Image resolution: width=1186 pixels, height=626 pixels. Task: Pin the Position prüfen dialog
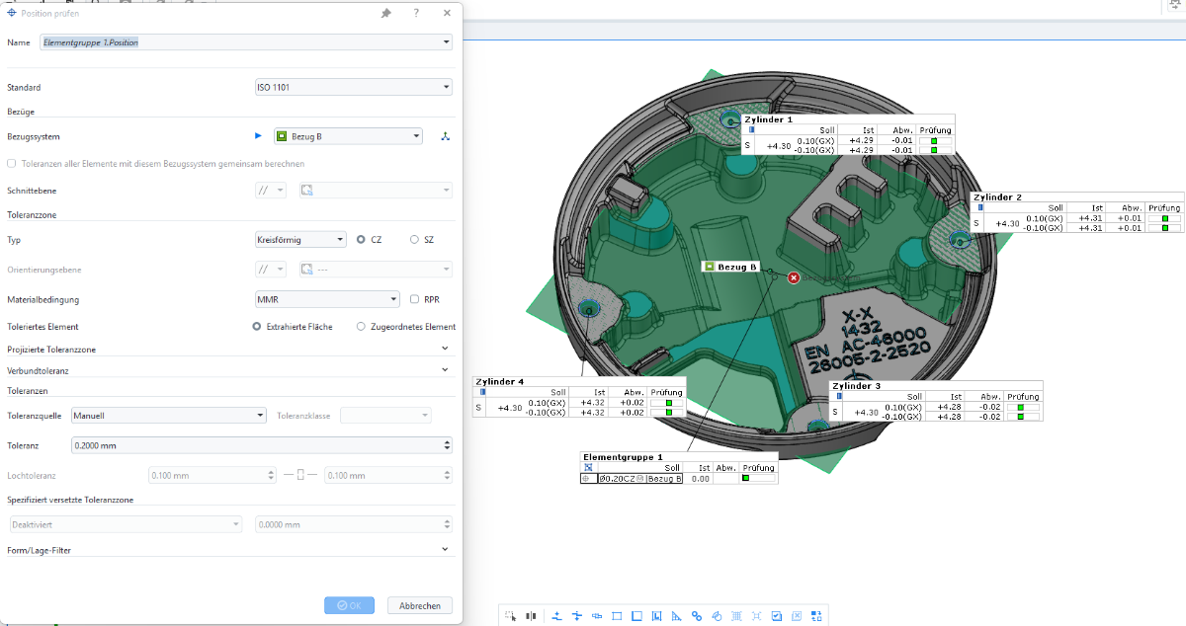point(385,14)
